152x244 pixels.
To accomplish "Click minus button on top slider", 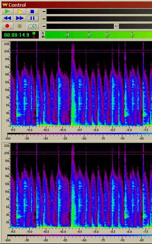I will 44,12.
